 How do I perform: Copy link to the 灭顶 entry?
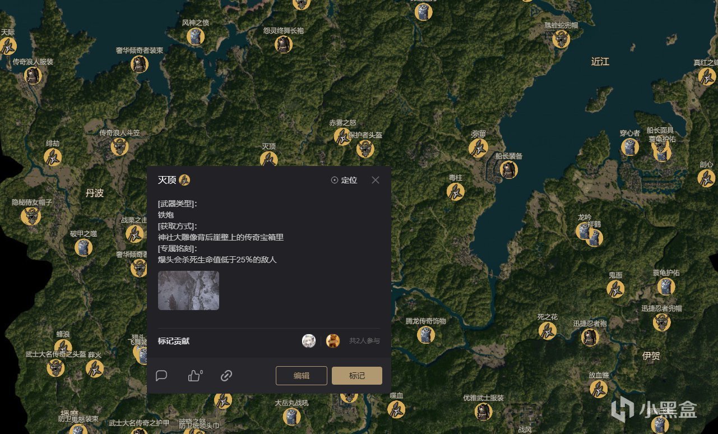pos(226,376)
